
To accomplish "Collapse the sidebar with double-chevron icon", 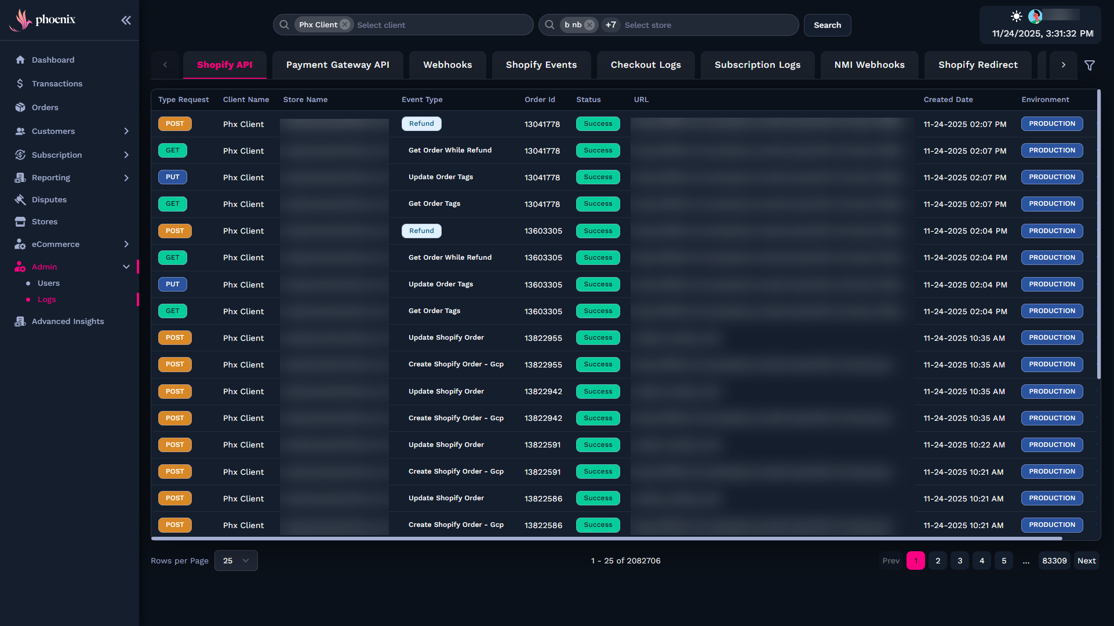I will point(126,20).
